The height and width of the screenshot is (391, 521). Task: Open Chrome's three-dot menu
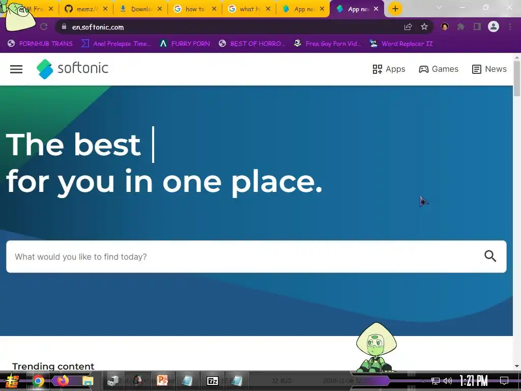510,26
